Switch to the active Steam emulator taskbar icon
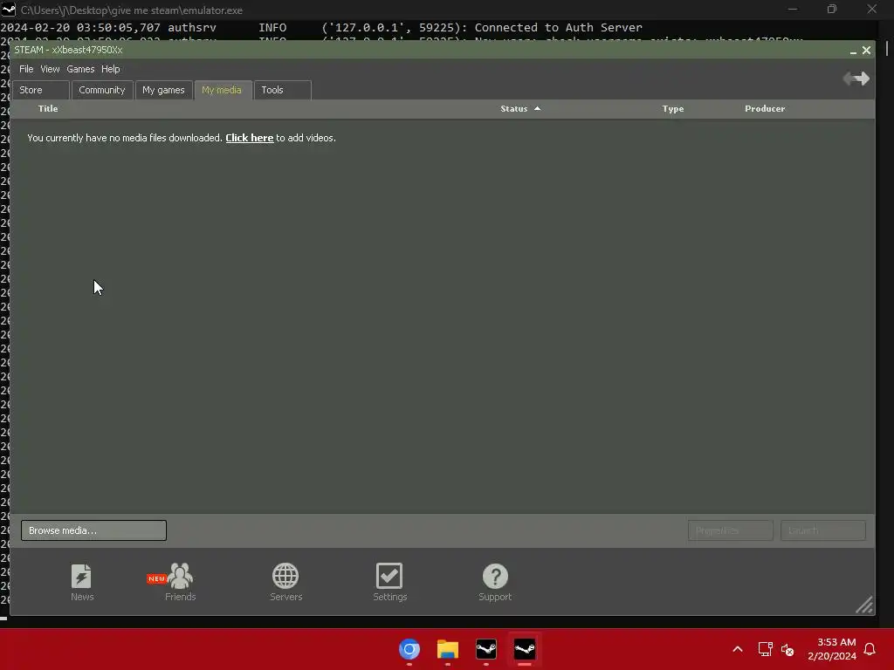Screen dimensions: 894x670 [525, 649]
